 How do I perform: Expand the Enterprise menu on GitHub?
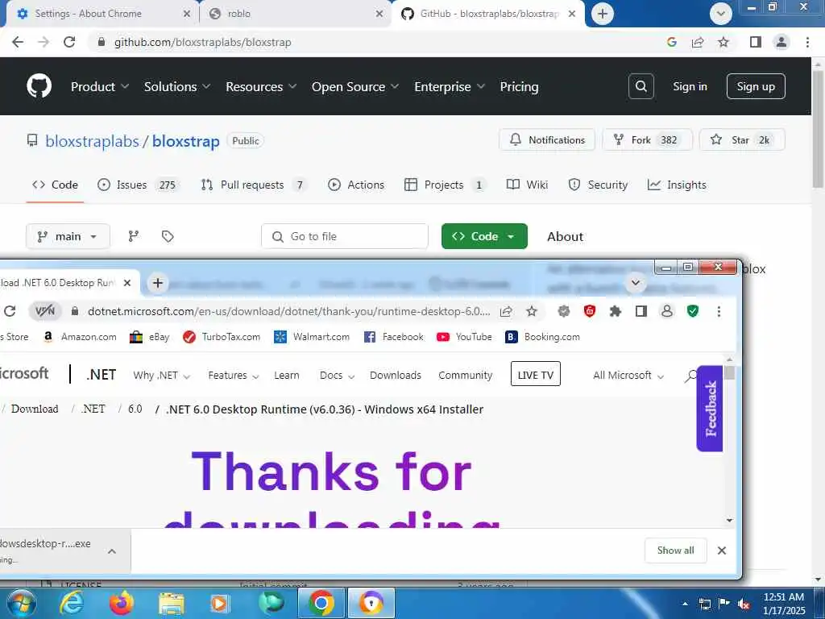pos(450,86)
